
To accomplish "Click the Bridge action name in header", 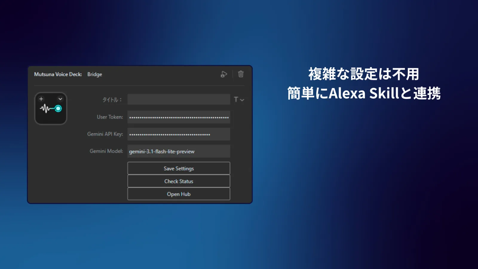I will point(95,74).
